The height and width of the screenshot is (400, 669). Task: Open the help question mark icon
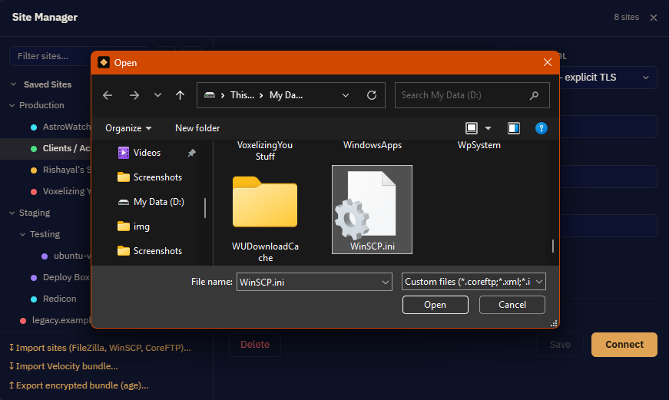point(541,128)
